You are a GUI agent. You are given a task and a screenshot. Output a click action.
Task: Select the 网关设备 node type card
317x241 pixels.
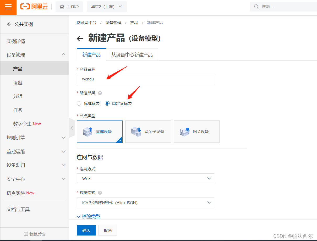click(196, 132)
